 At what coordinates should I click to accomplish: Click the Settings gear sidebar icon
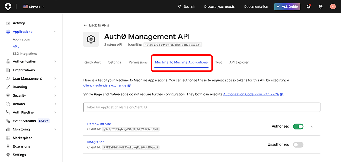[8, 155]
